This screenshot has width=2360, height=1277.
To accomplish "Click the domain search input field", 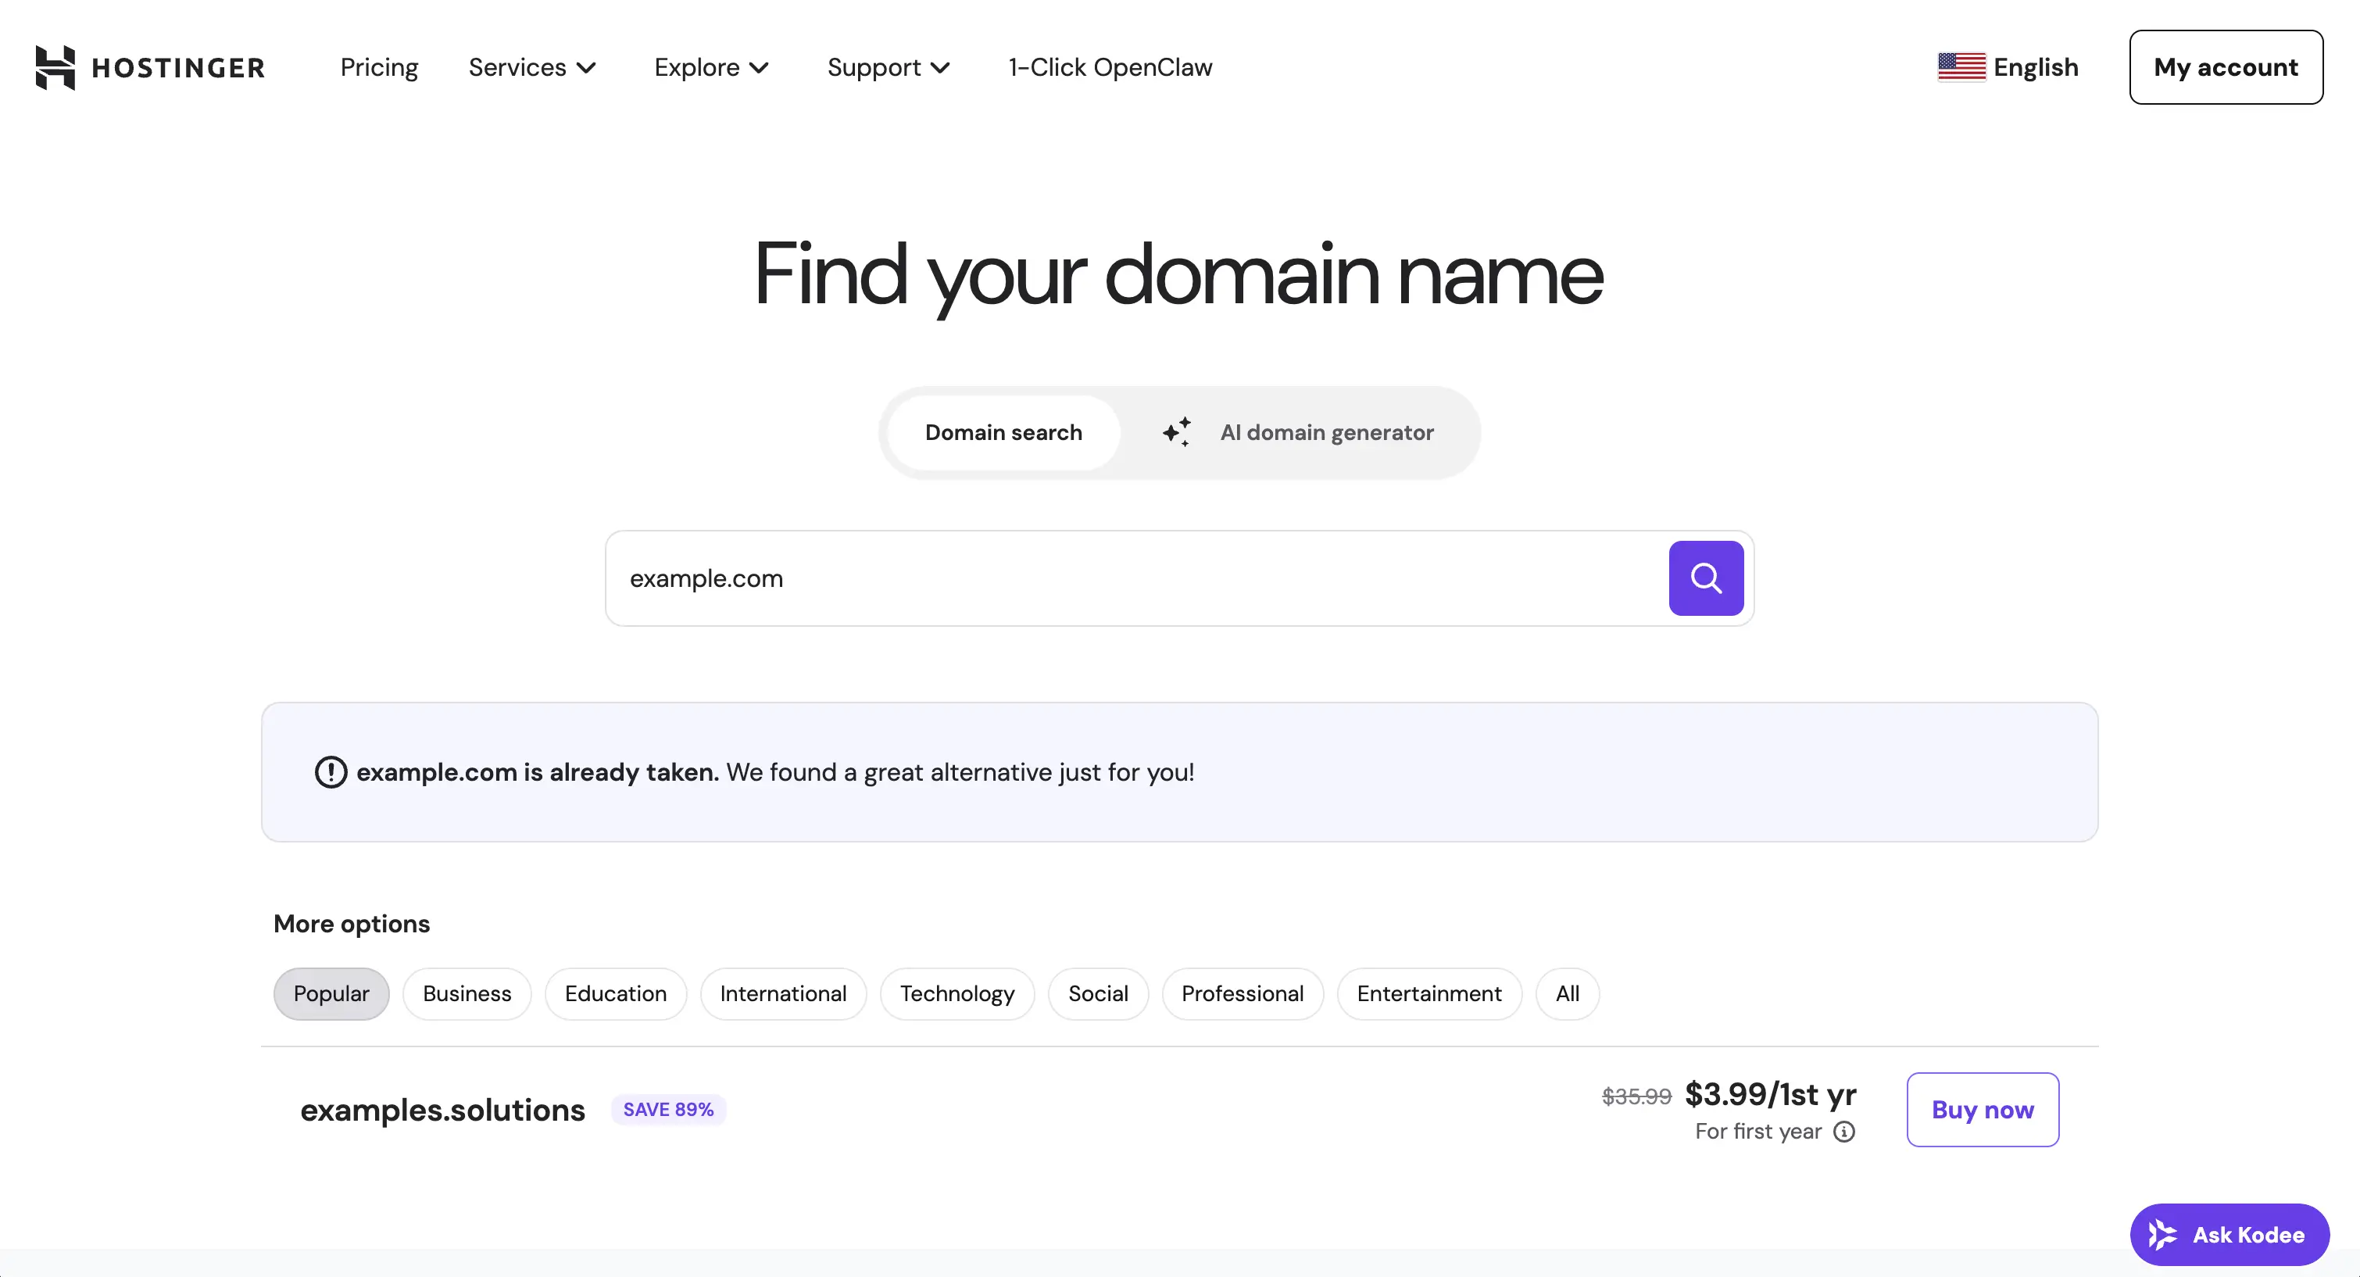I will click(1100, 578).
